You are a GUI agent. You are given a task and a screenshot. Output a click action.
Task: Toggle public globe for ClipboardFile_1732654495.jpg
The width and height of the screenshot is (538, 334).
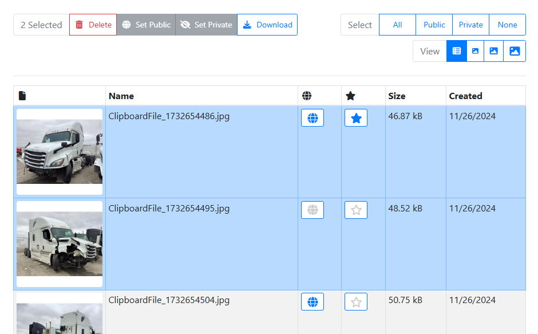click(x=312, y=210)
